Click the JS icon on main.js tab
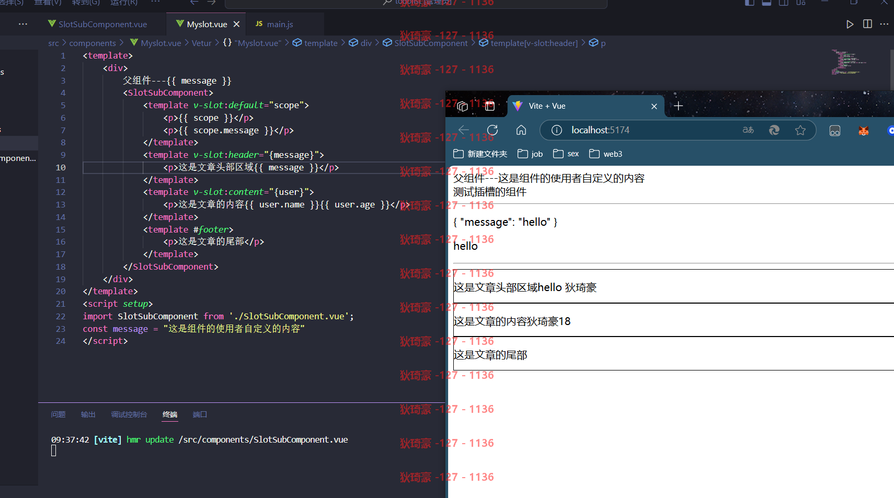Image resolution: width=894 pixels, height=498 pixels. click(x=259, y=24)
